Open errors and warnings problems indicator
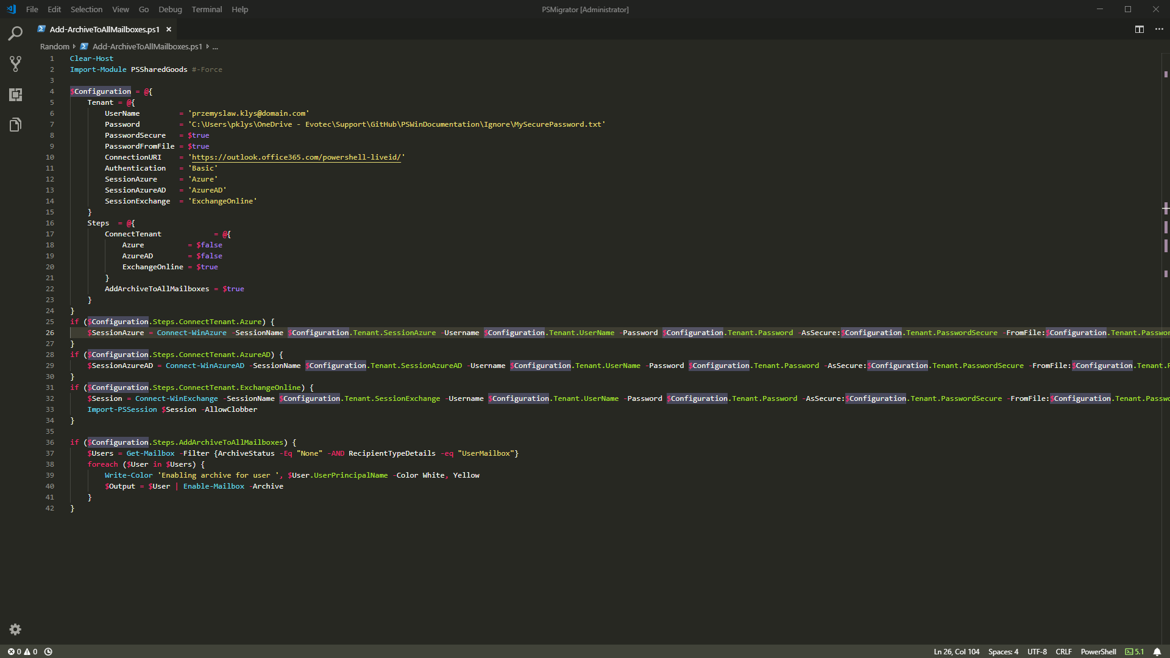 coord(22,651)
